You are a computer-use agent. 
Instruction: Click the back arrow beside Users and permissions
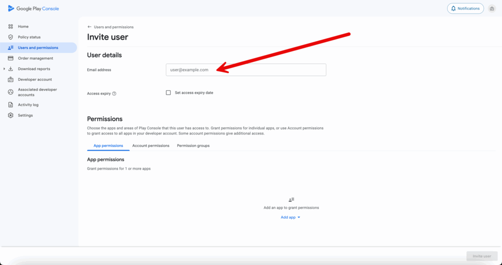point(89,27)
